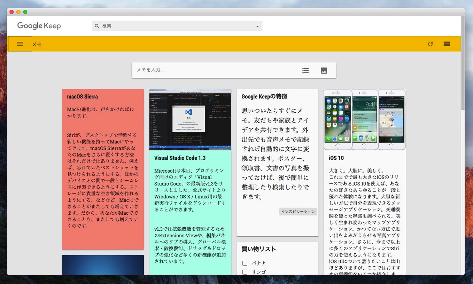Close the window with red button
The height and width of the screenshot is (284, 473).
click(11, 12)
